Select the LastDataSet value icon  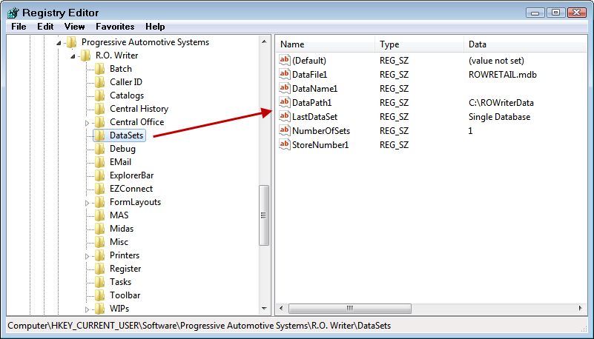285,117
